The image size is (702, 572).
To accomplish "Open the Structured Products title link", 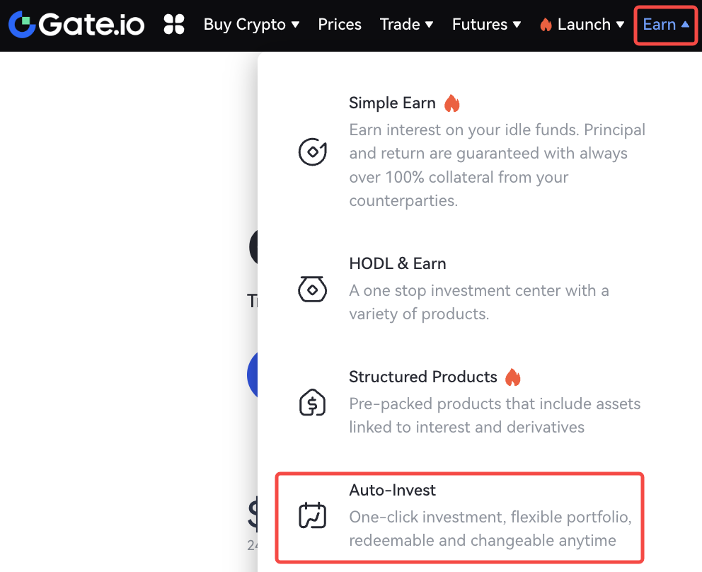I will [x=423, y=377].
